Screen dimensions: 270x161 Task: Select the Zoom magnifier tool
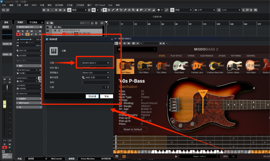tap(133, 10)
